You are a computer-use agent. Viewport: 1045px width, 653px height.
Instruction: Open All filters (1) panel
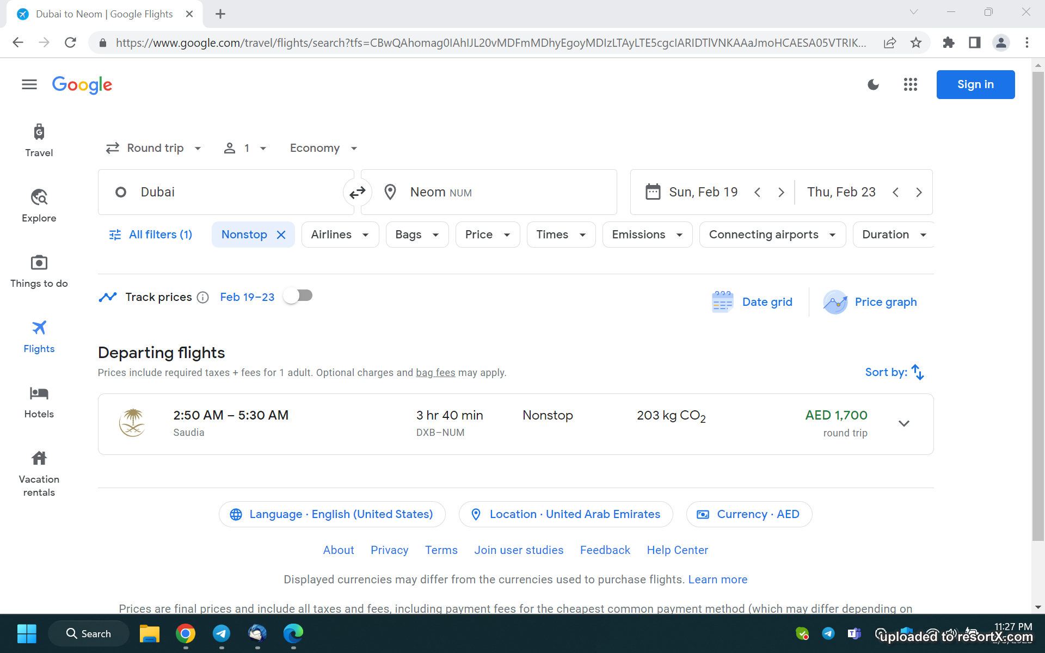pos(151,235)
